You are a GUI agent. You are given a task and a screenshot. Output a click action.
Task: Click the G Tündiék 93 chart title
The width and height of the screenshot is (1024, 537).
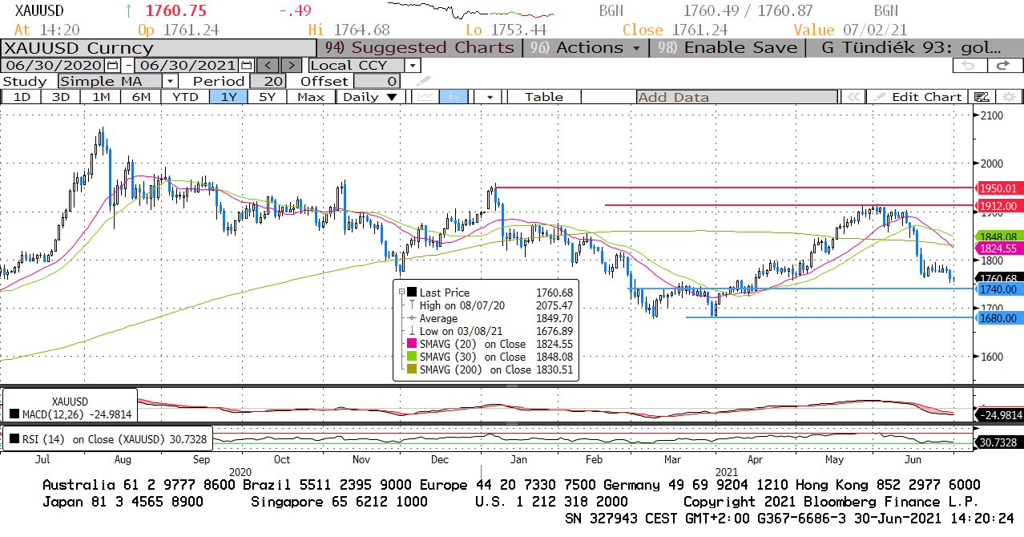pyautogui.click(x=912, y=47)
